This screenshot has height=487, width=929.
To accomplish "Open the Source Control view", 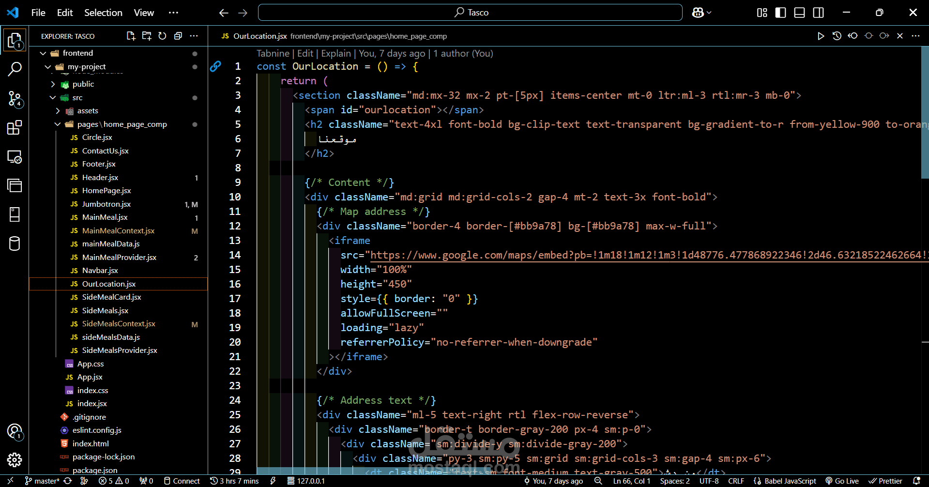I will click(15, 99).
